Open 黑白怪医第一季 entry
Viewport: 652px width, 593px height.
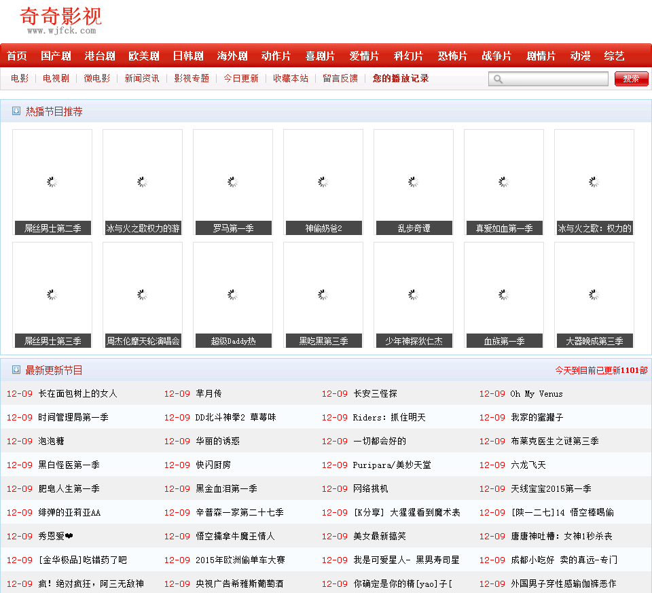tap(69, 465)
